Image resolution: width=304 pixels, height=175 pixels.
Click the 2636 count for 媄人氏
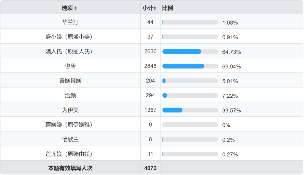[x=150, y=51]
